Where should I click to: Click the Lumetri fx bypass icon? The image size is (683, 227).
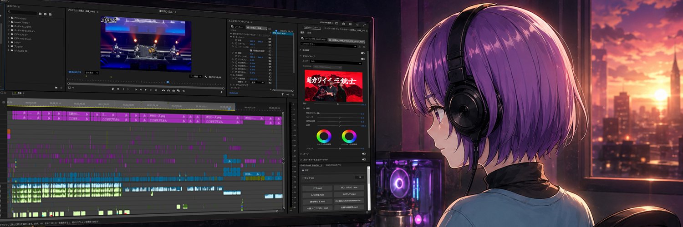tap(359, 47)
